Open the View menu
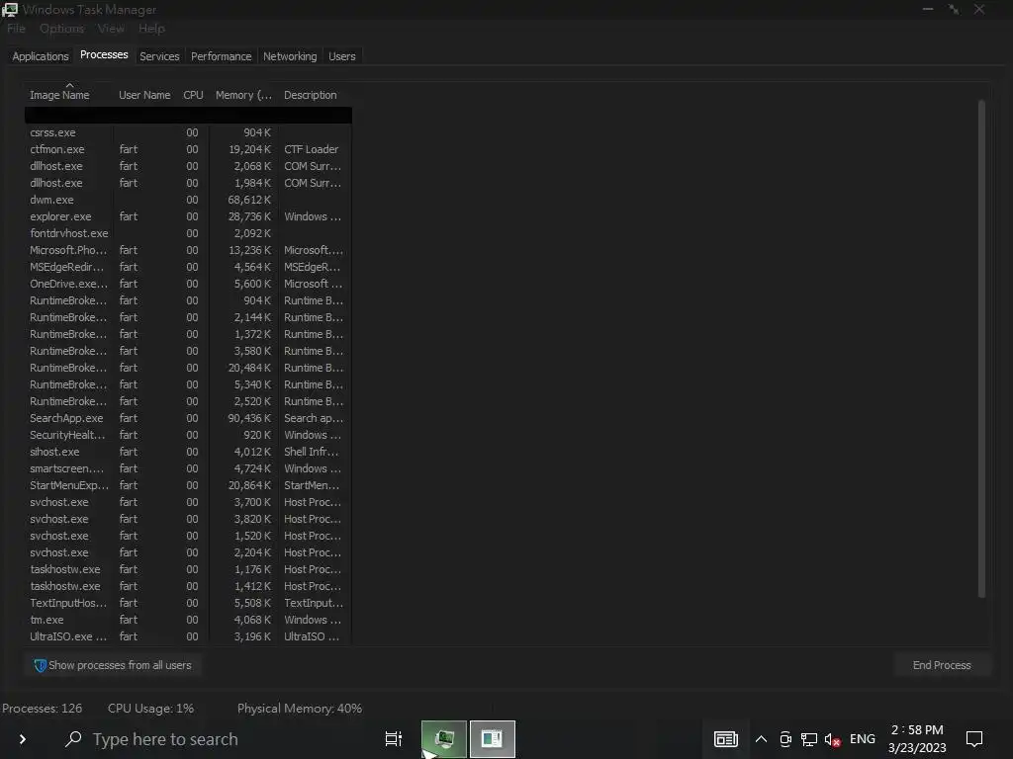Viewport: 1013px width, 759px height. [111, 29]
